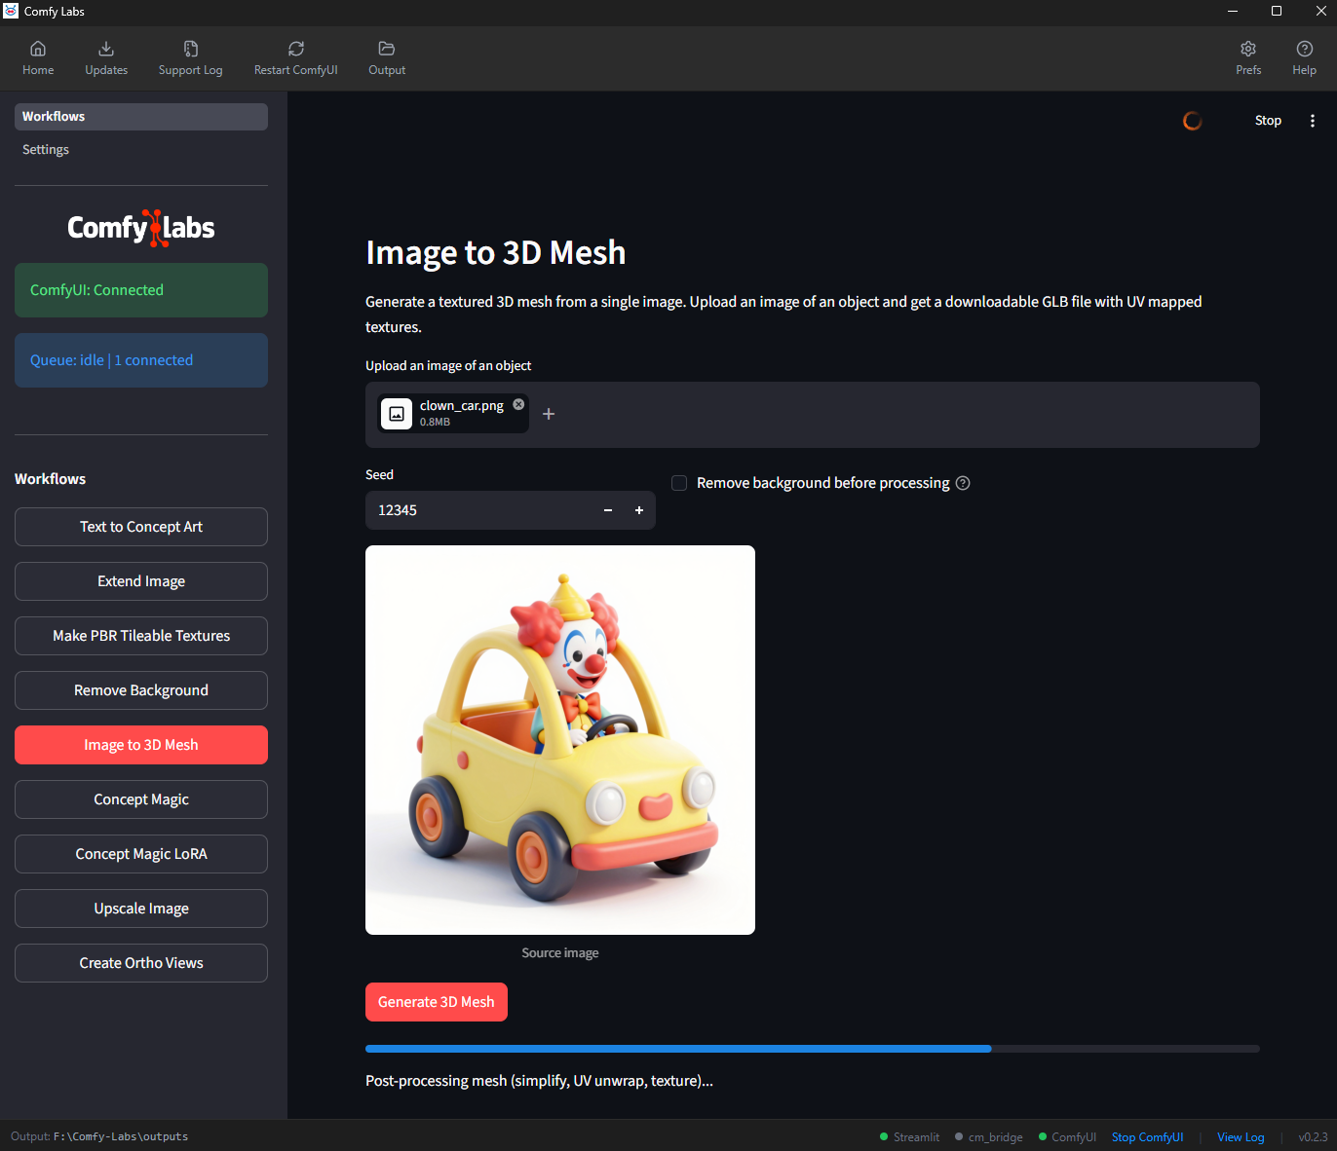Click the clown car source image
This screenshot has width=1337, height=1151.
[560, 740]
